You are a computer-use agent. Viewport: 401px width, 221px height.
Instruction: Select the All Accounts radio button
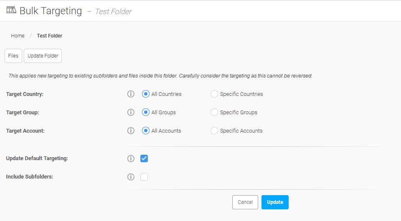tap(145, 131)
